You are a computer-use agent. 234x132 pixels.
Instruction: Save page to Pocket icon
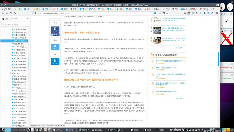click(163, 13)
